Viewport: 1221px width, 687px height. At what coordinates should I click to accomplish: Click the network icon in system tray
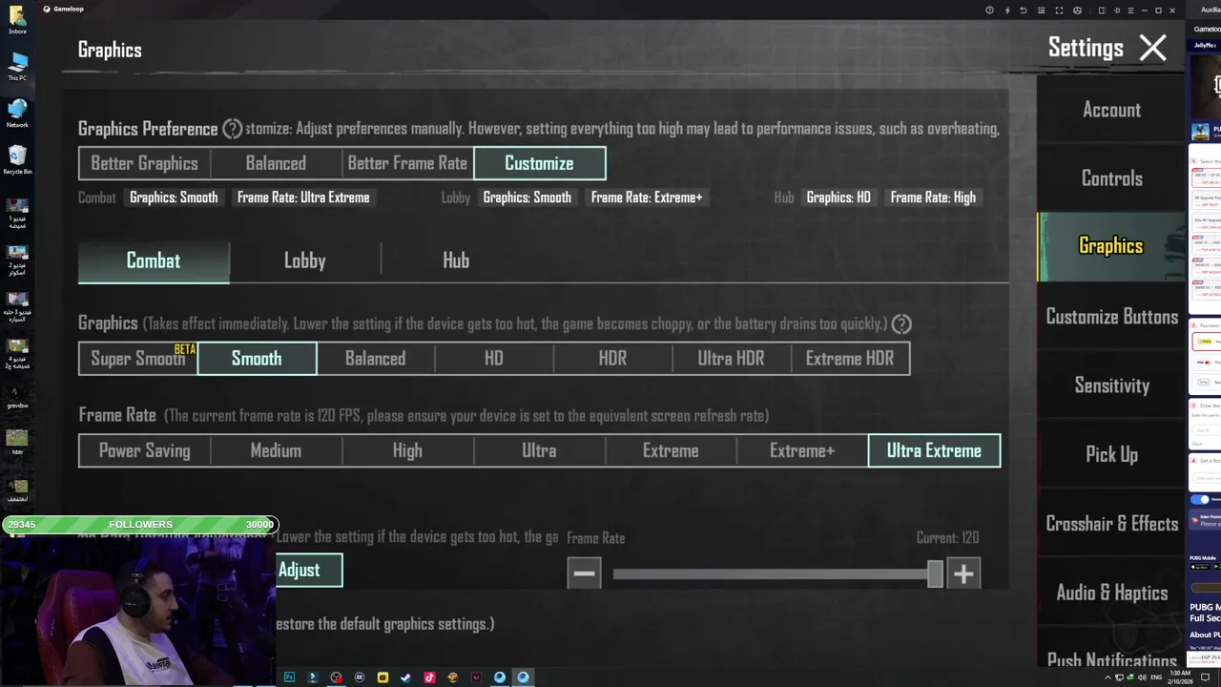point(1119,677)
